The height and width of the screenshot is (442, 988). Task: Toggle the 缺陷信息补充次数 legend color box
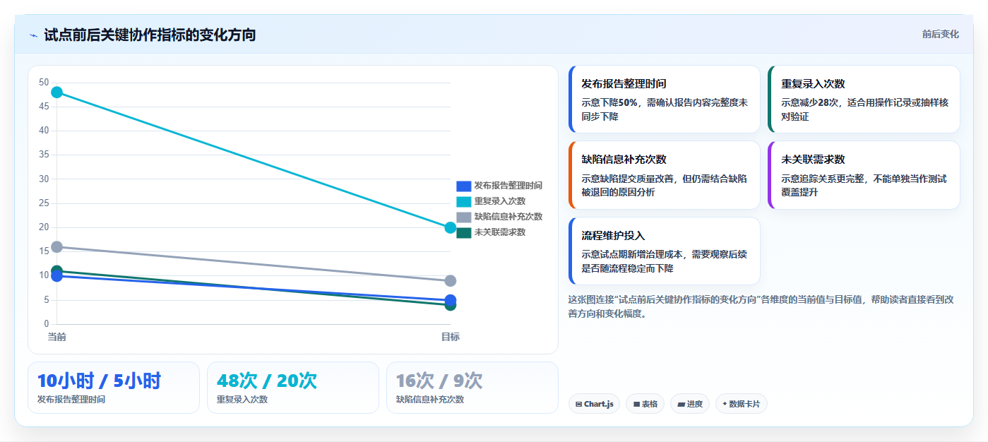point(463,217)
